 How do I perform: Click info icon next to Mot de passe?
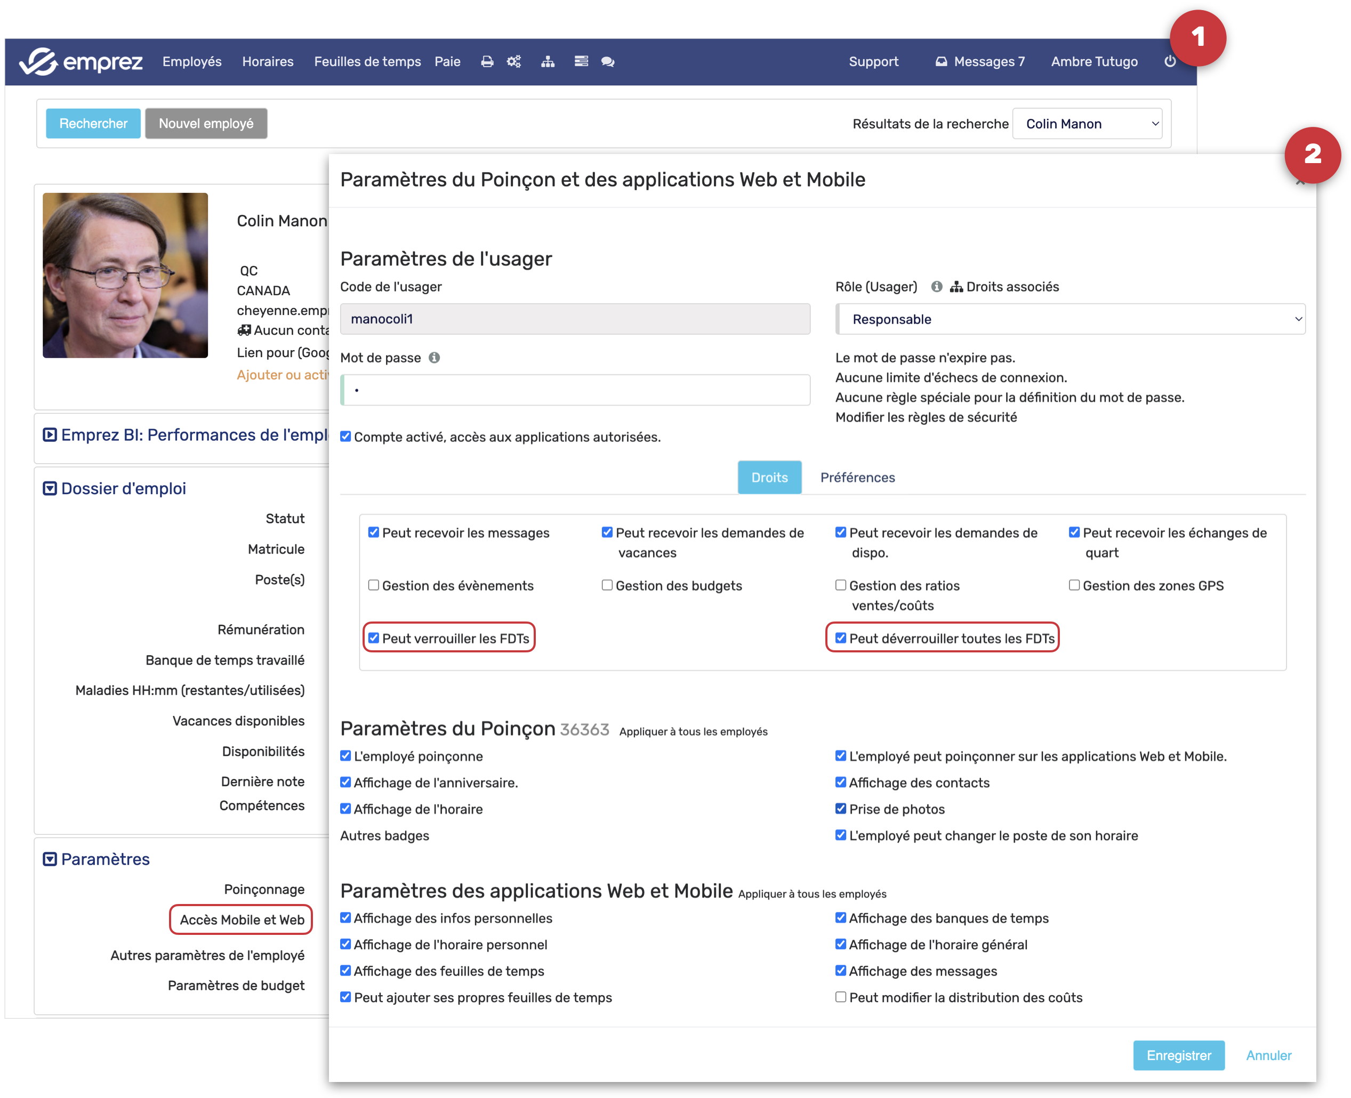tap(434, 358)
